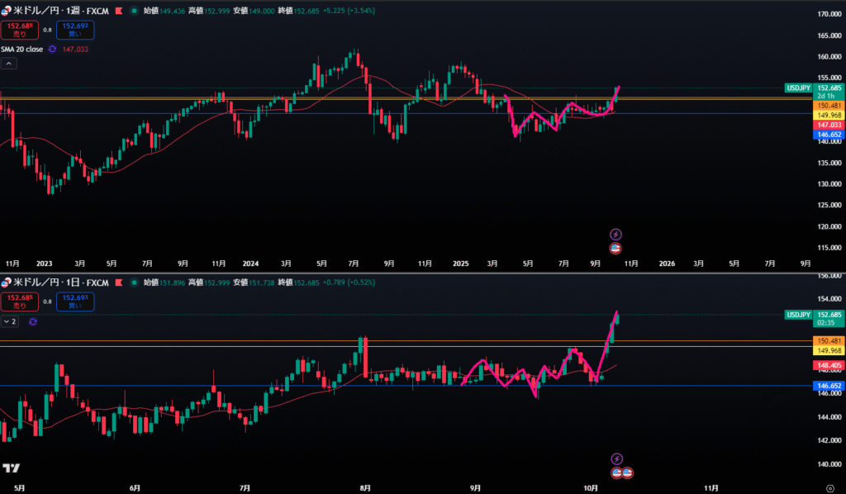Click the orange 150.481 price label on weekly axis

pos(829,106)
